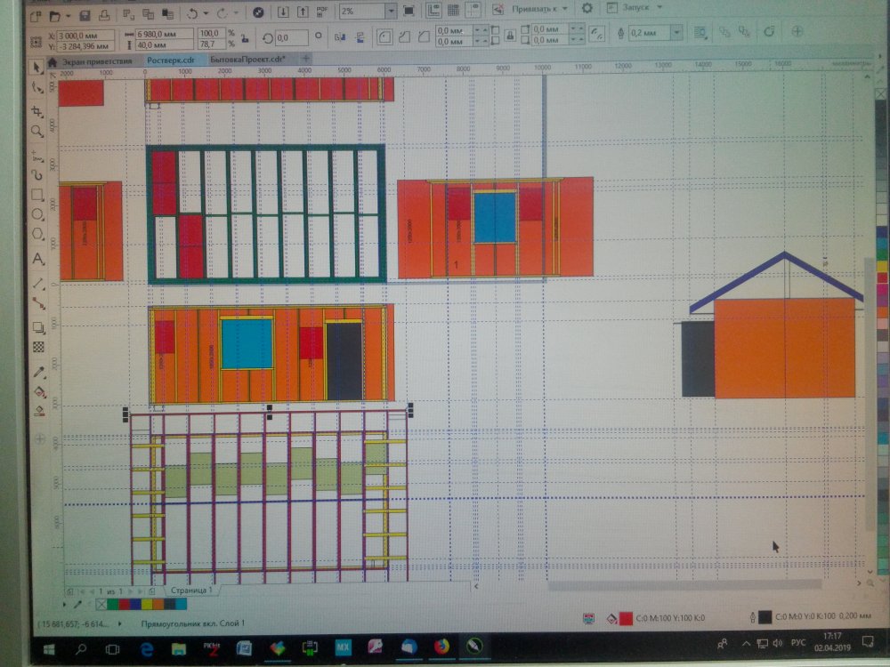
Task: Pick the Rectangle tool
Action: (x=38, y=195)
